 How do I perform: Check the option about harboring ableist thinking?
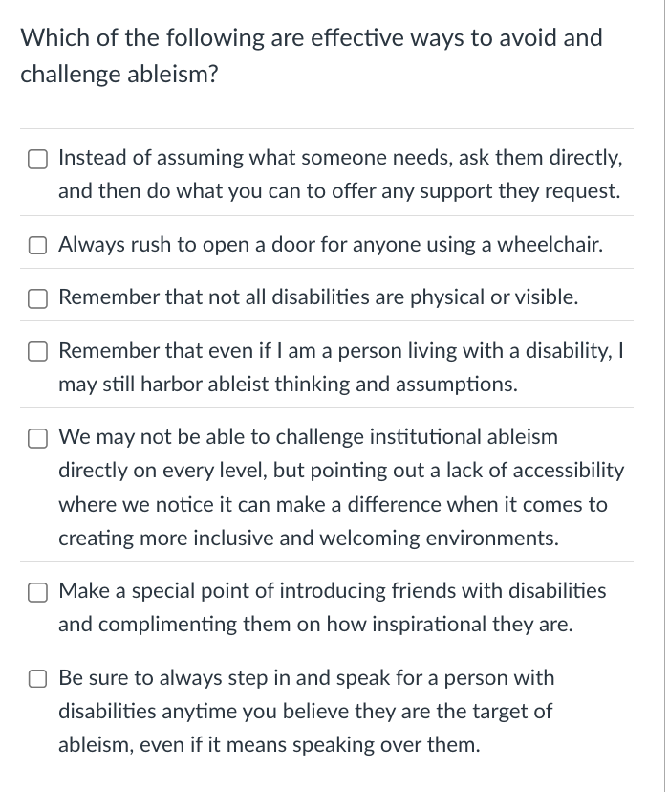coord(38,351)
